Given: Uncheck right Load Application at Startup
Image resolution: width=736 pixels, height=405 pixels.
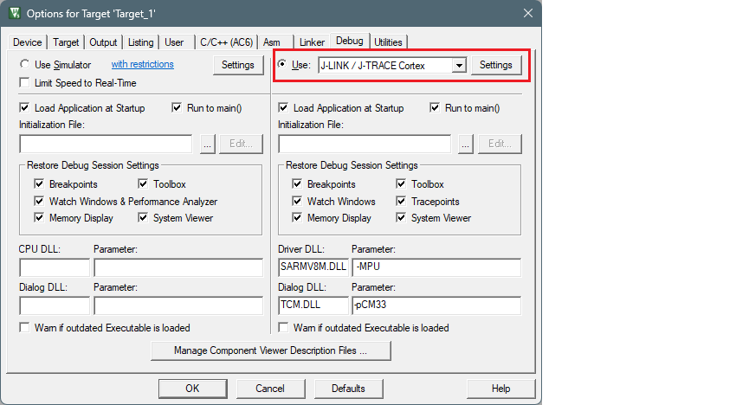Looking at the screenshot, I should coord(284,108).
